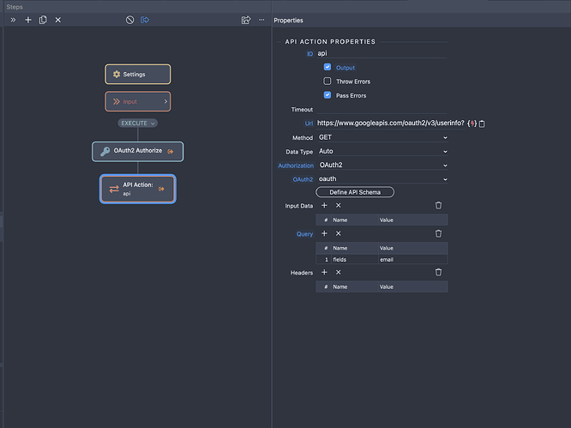Click the gear icon on Settings node

117,75
